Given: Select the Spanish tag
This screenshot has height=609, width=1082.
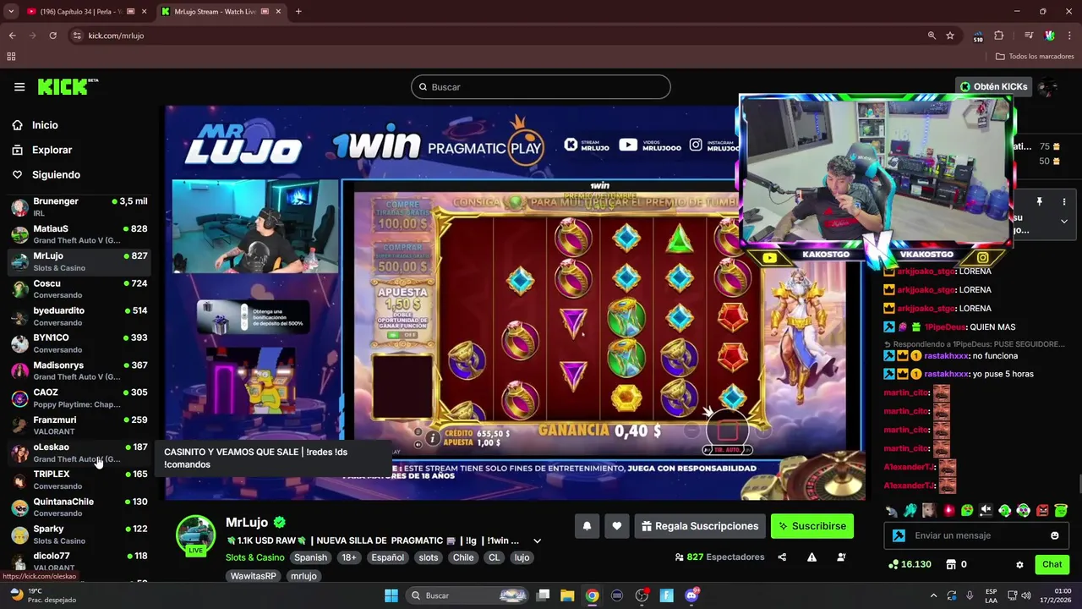Looking at the screenshot, I should [310, 557].
